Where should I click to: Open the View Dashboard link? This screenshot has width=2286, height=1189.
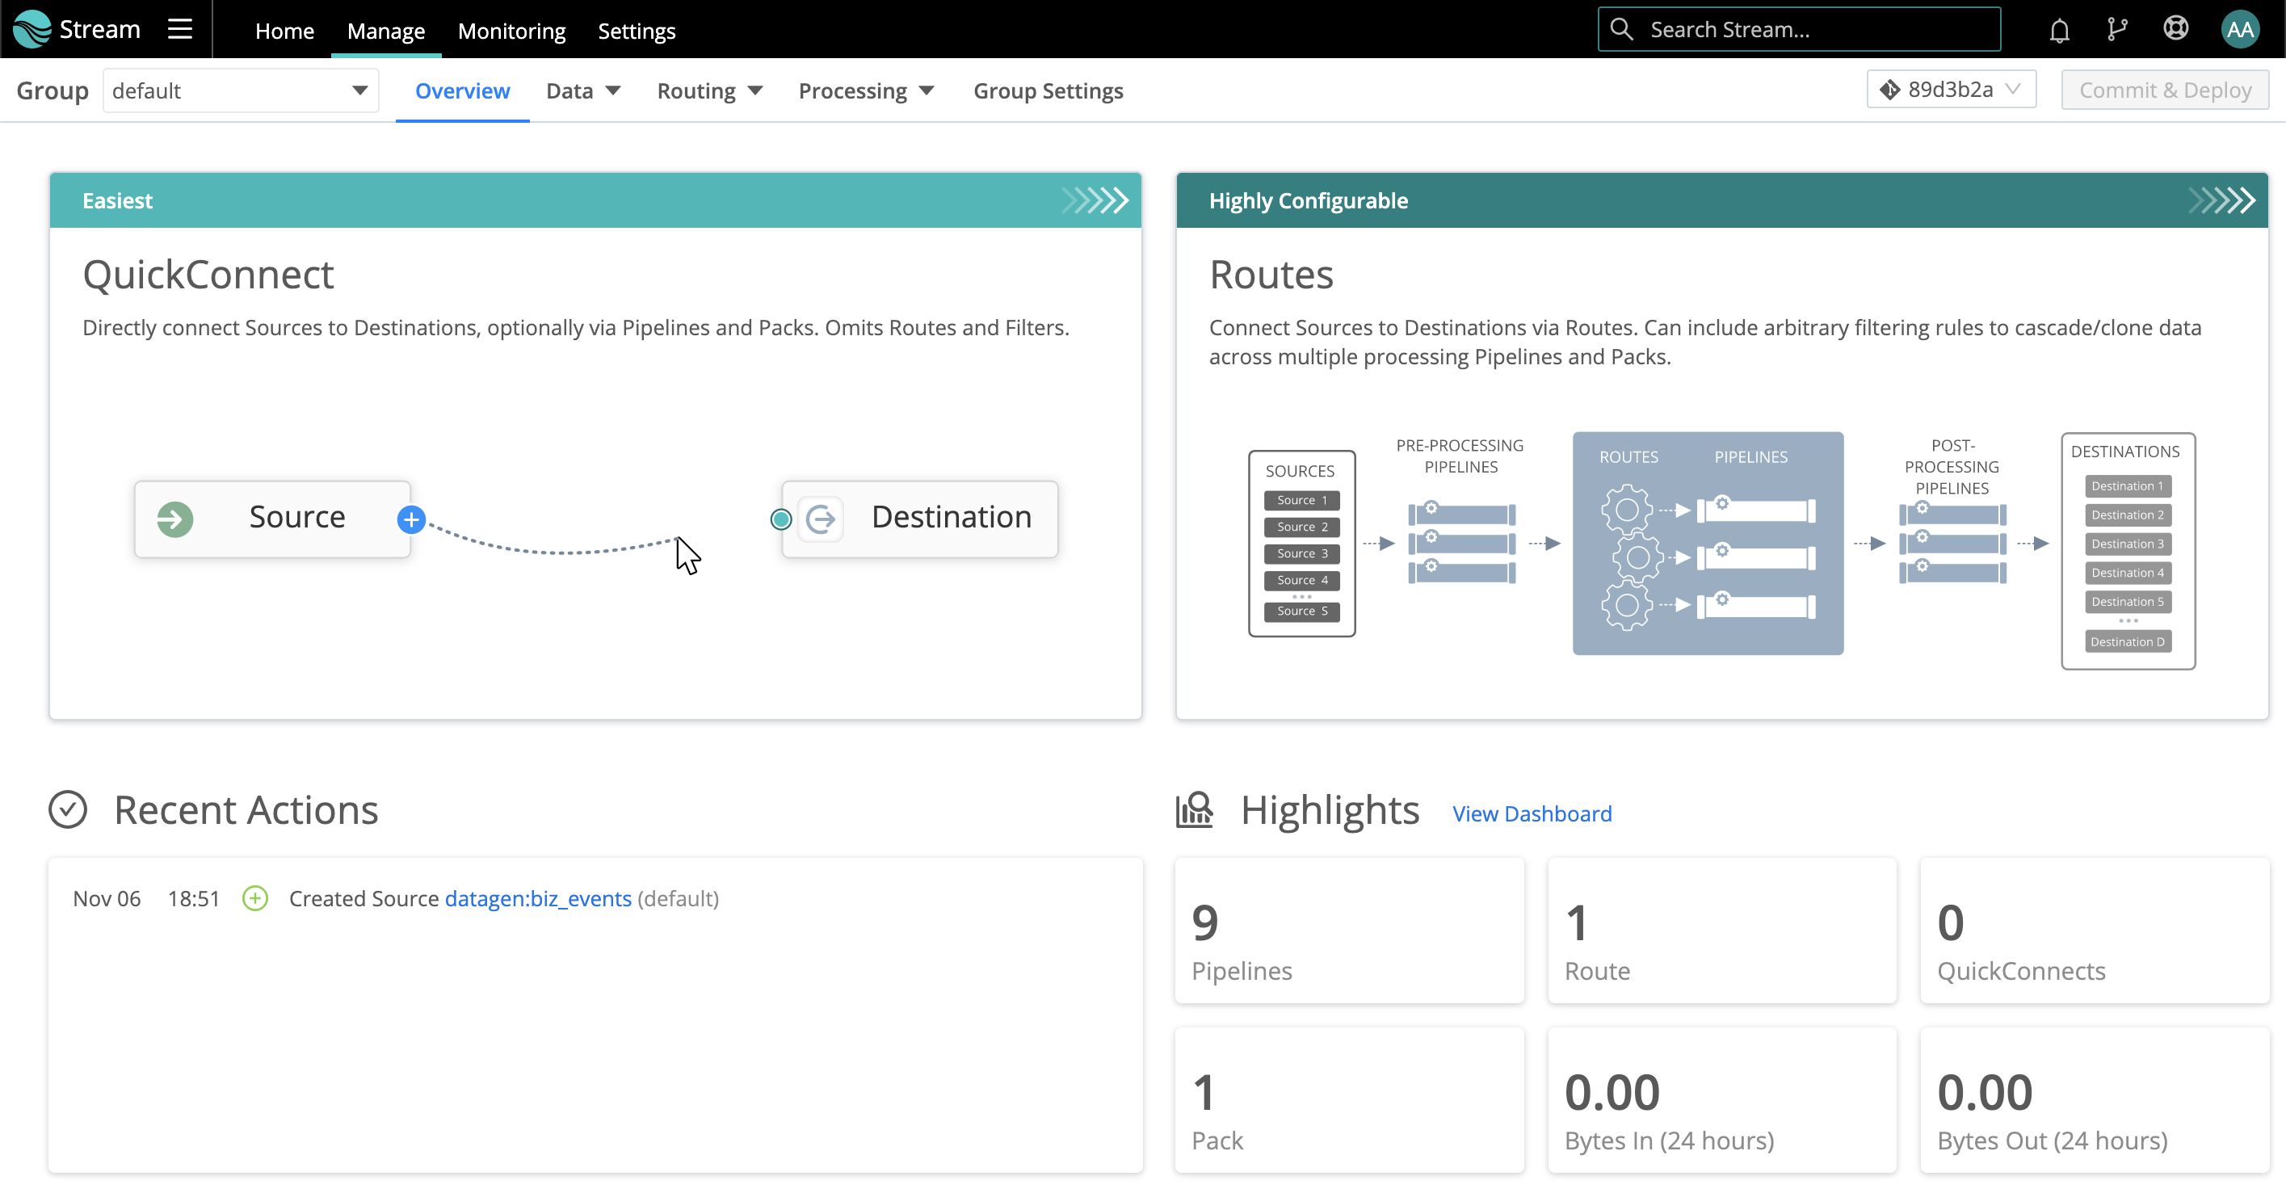(x=1532, y=813)
